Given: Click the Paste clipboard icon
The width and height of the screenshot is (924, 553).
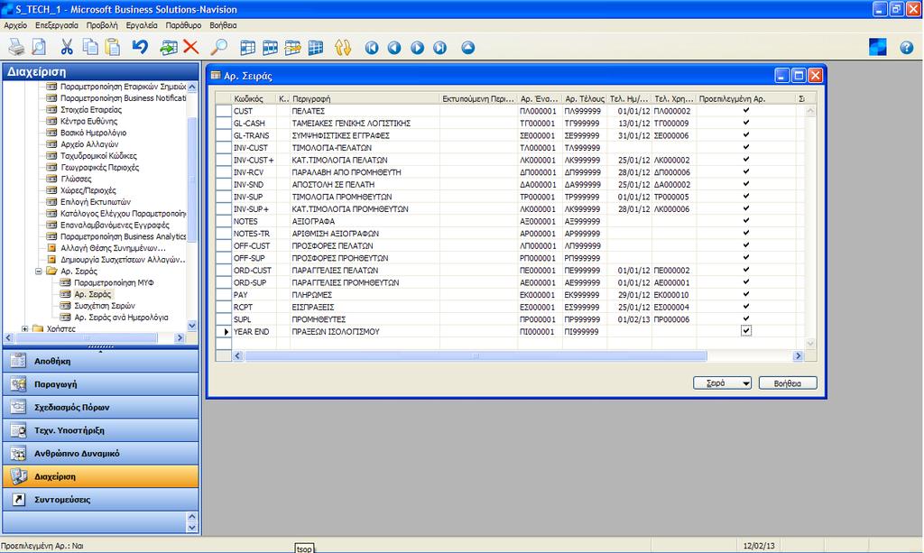Looking at the screenshot, I should (112, 47).
